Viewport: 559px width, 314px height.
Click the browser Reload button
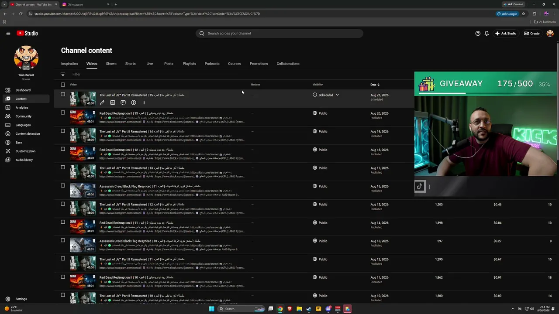(x=21, y=14)
